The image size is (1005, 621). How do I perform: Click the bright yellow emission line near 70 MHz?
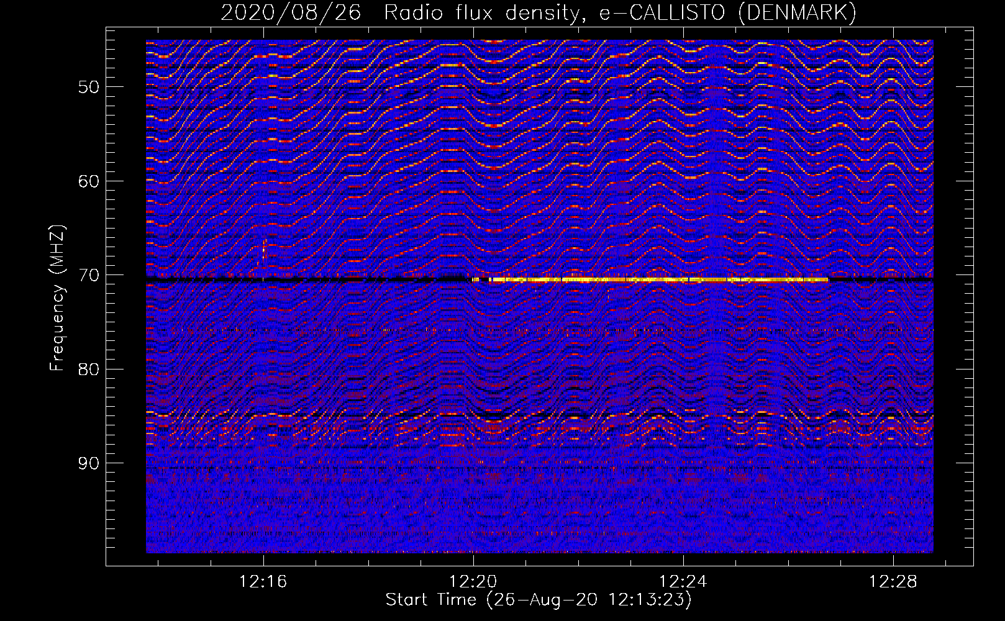click(650, 280)
